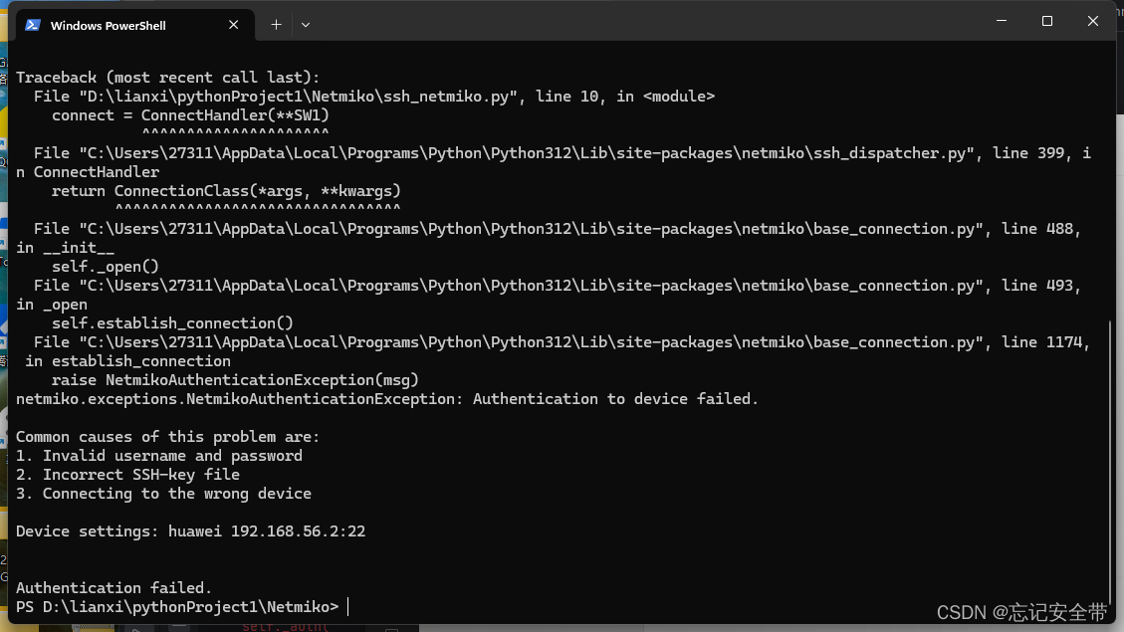Click the title bar above the terminal output

tap(647, 22)
